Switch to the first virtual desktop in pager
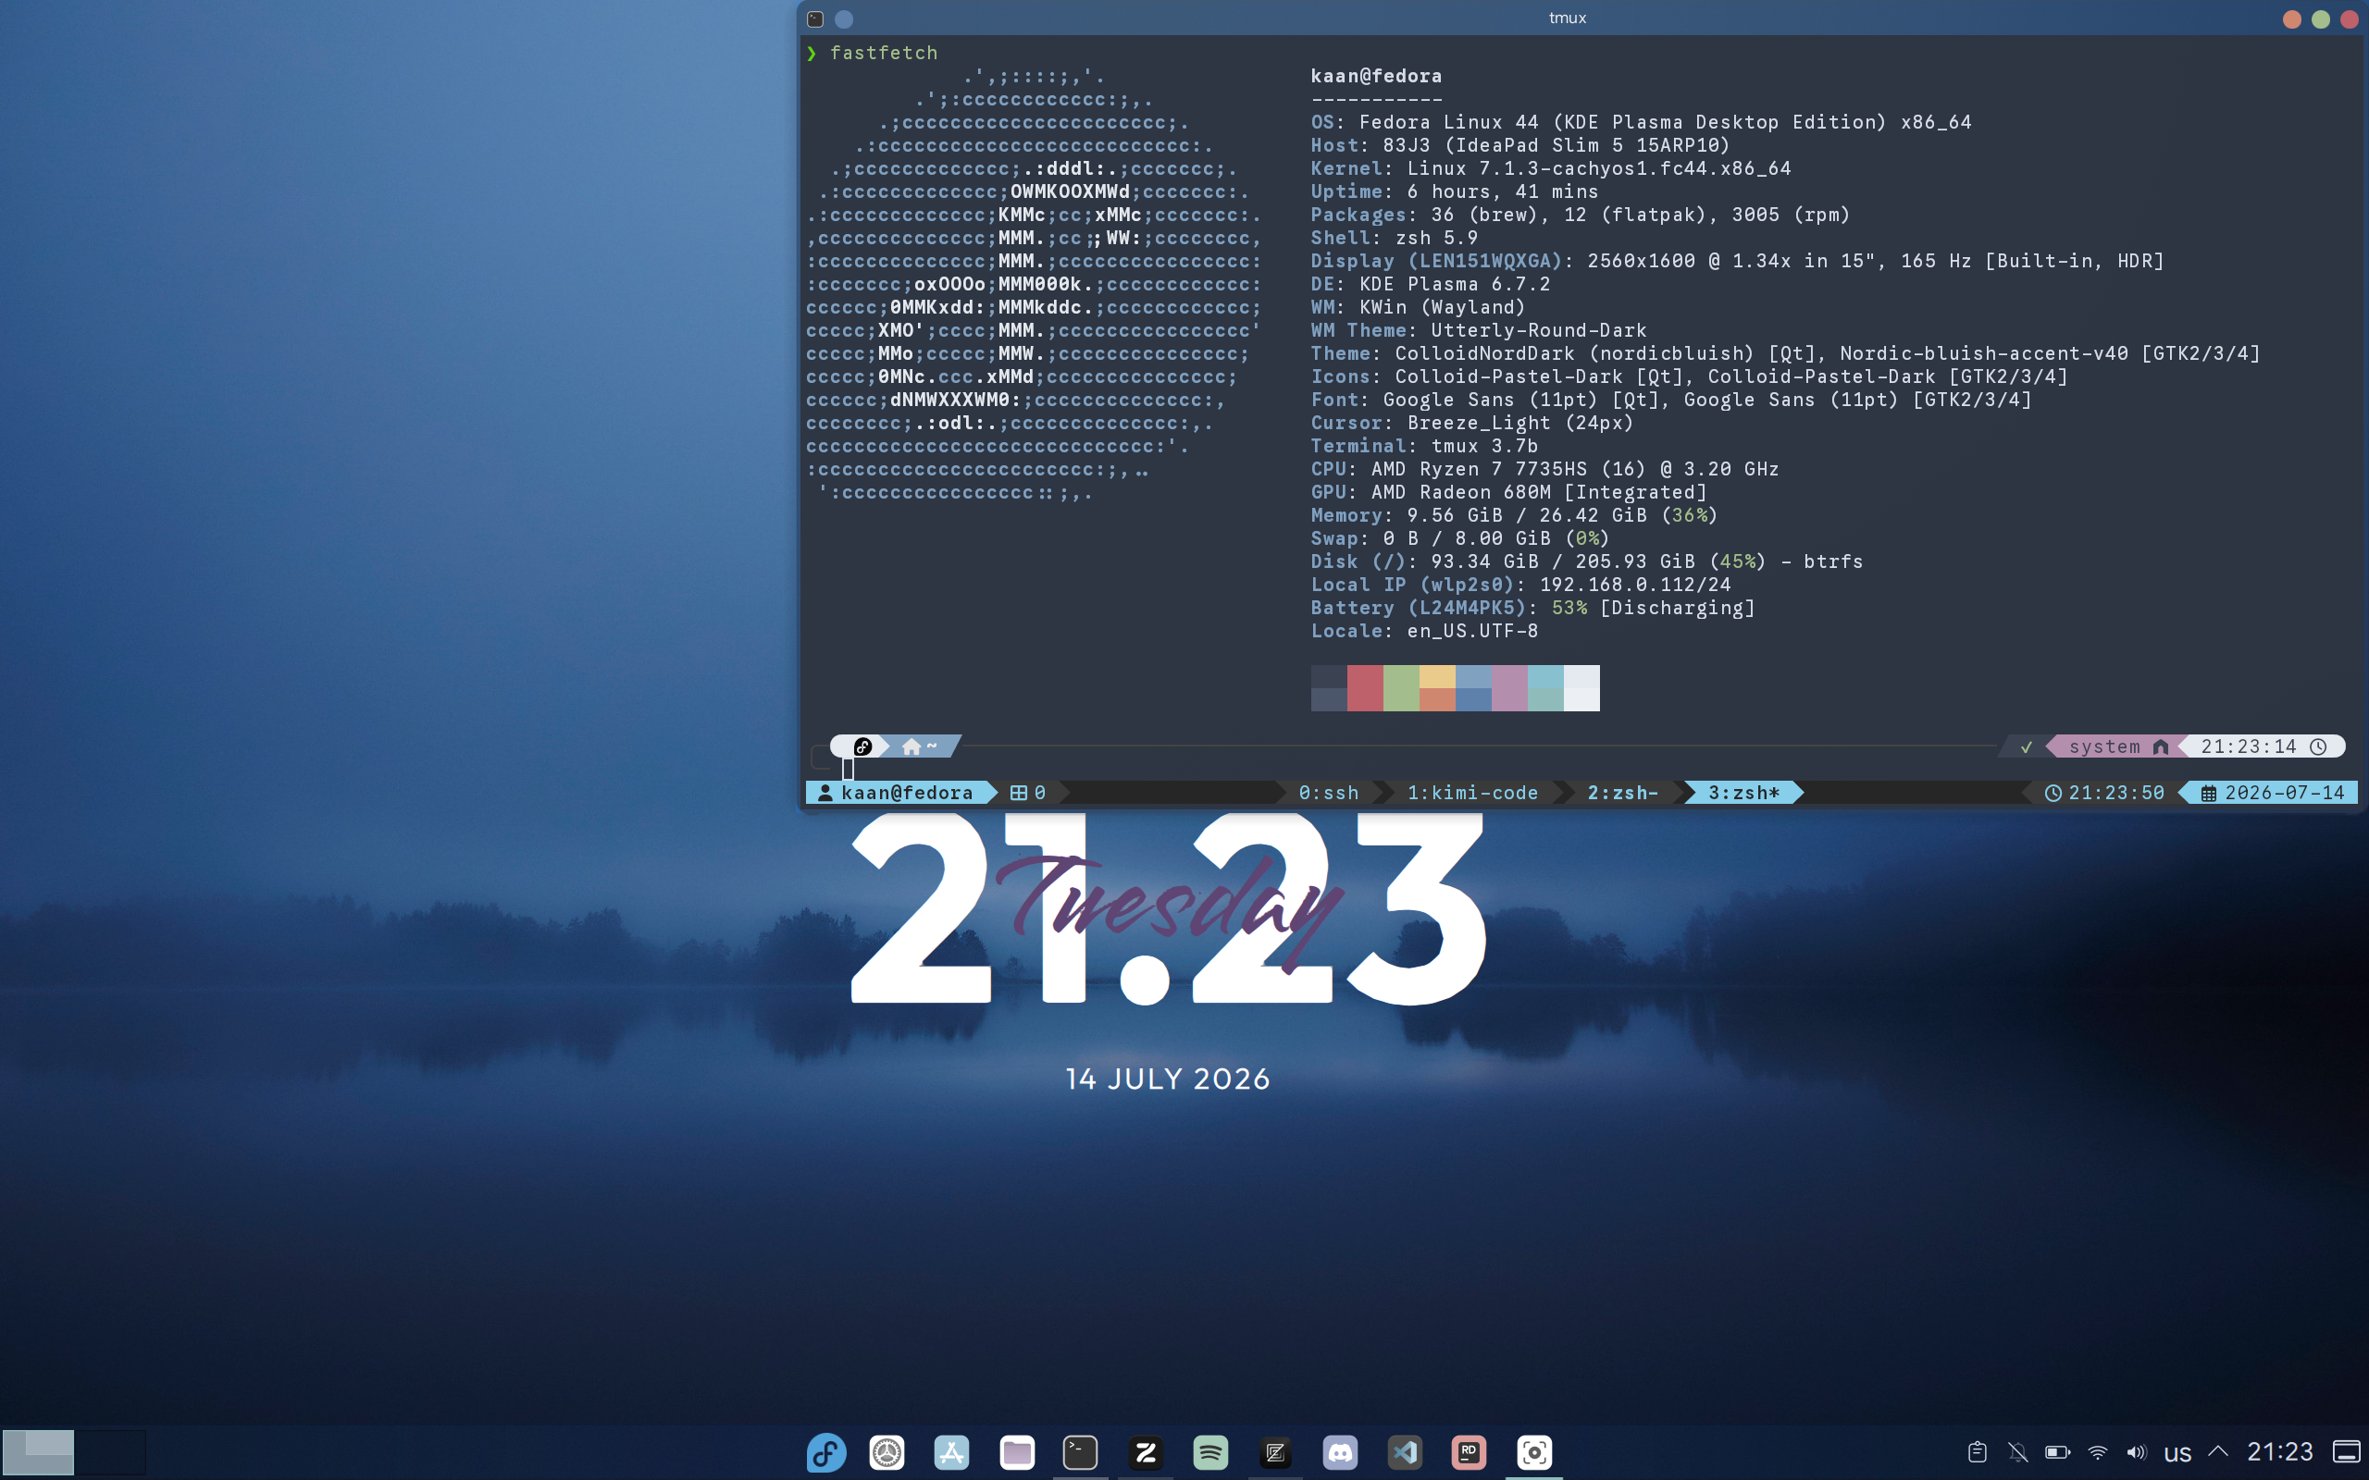 point(38,1451)
